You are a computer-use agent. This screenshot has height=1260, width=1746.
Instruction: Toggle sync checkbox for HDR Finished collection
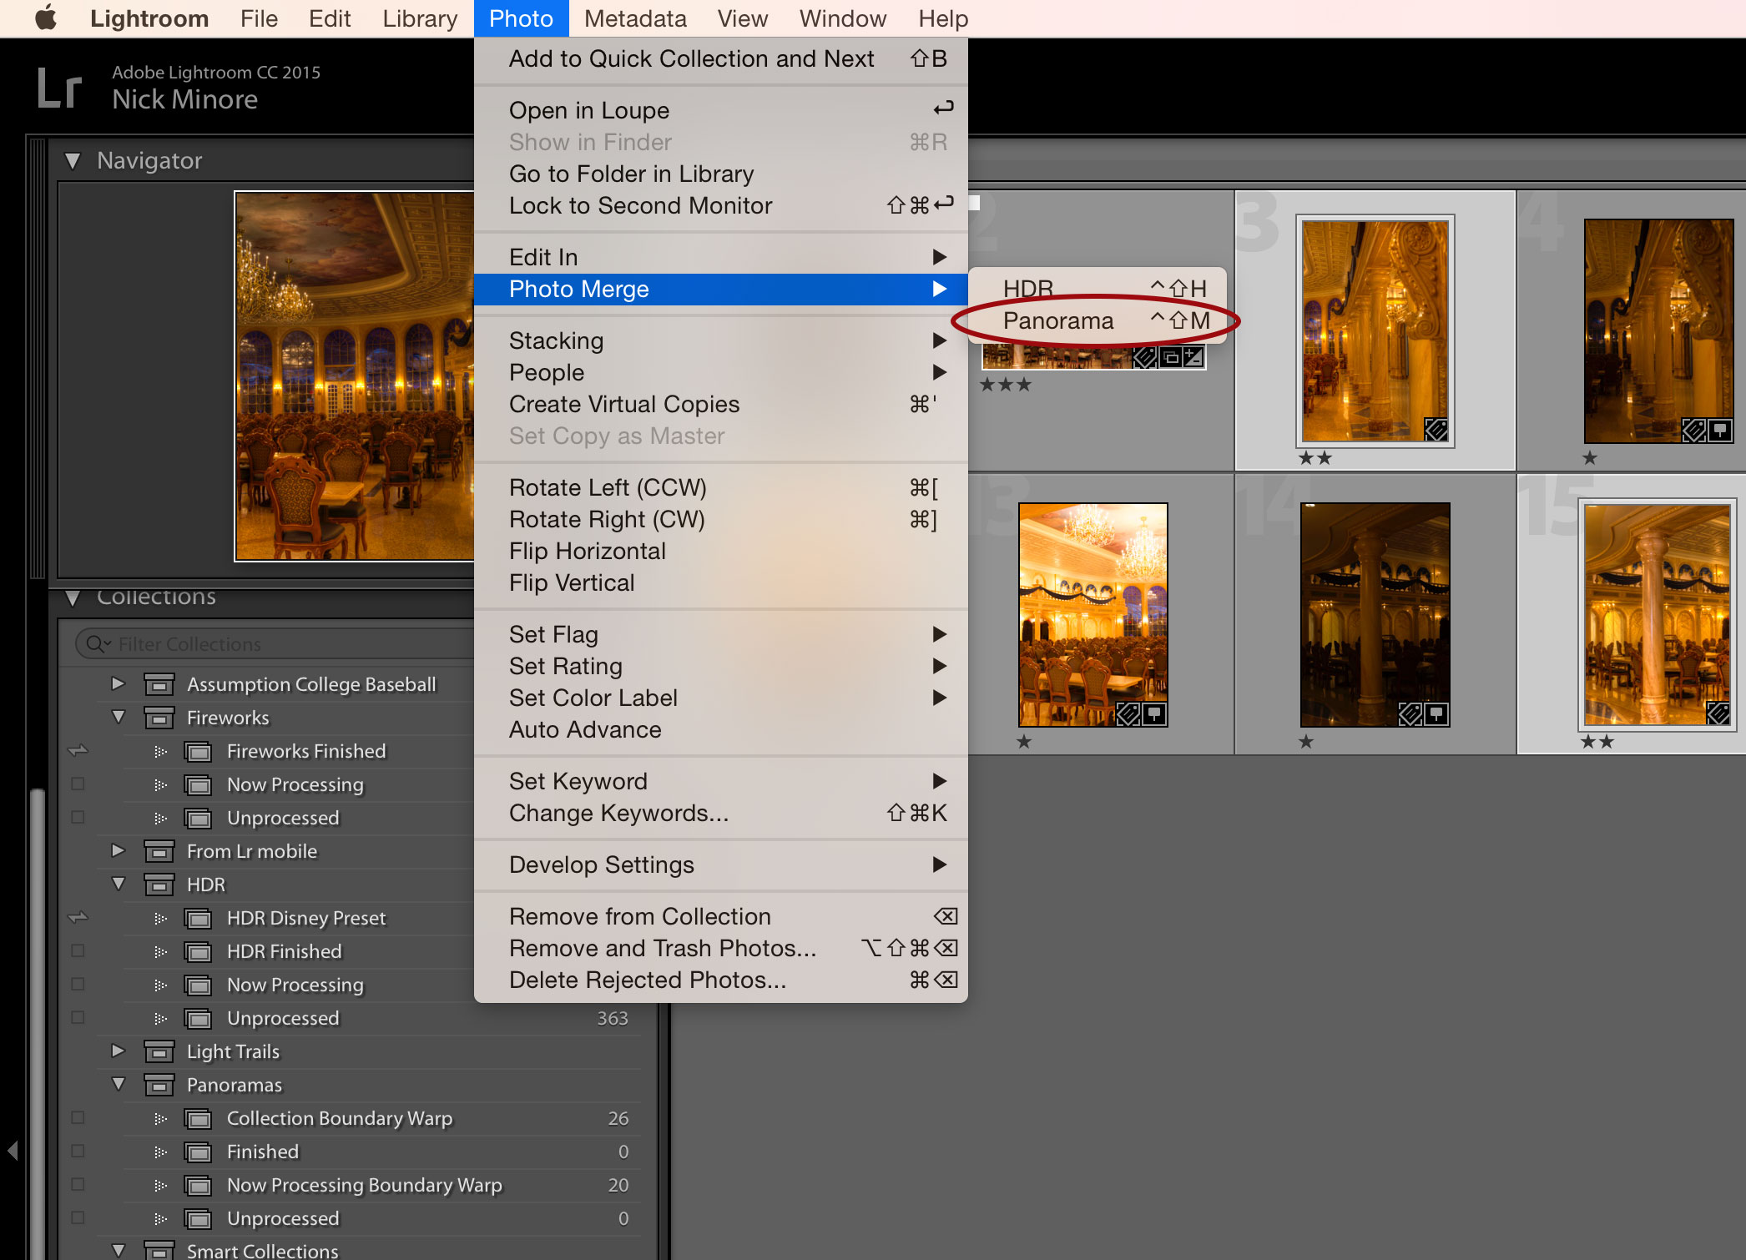(78, 951)
